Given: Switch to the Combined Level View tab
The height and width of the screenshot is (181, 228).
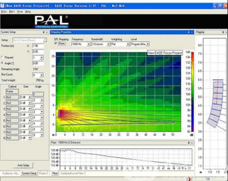Looking at the screenshot, I should [x=72, y=173].
